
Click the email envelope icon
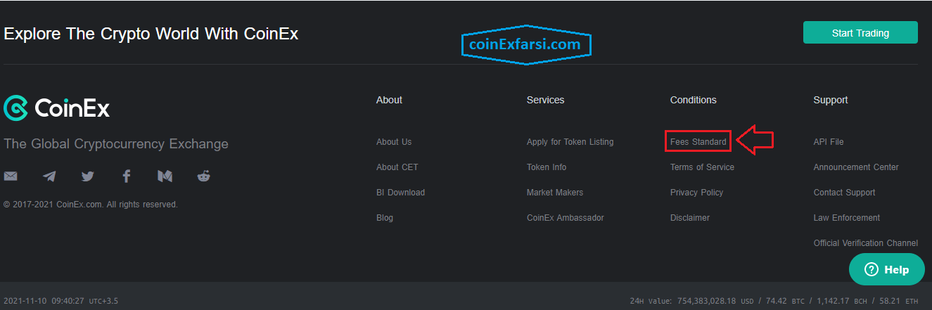11,176
